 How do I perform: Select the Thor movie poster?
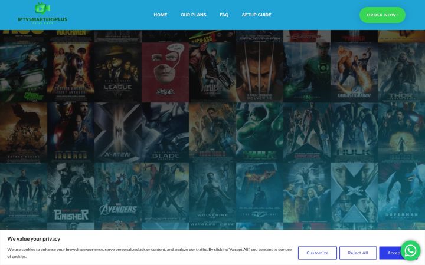point(401,72)
